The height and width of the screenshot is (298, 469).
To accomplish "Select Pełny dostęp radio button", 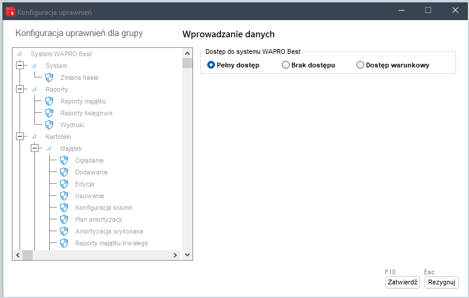I will [x=211, y=65].
